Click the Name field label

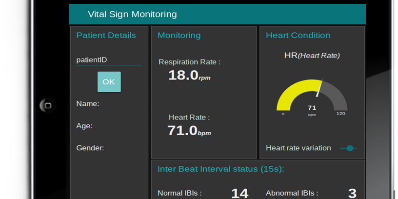(88, 103)
